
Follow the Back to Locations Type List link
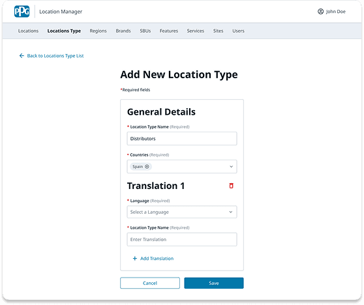coord(55,55)
